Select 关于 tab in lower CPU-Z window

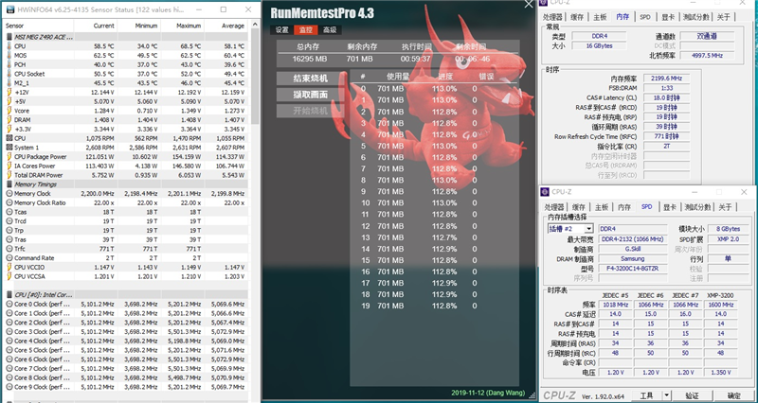click(725, 207)
